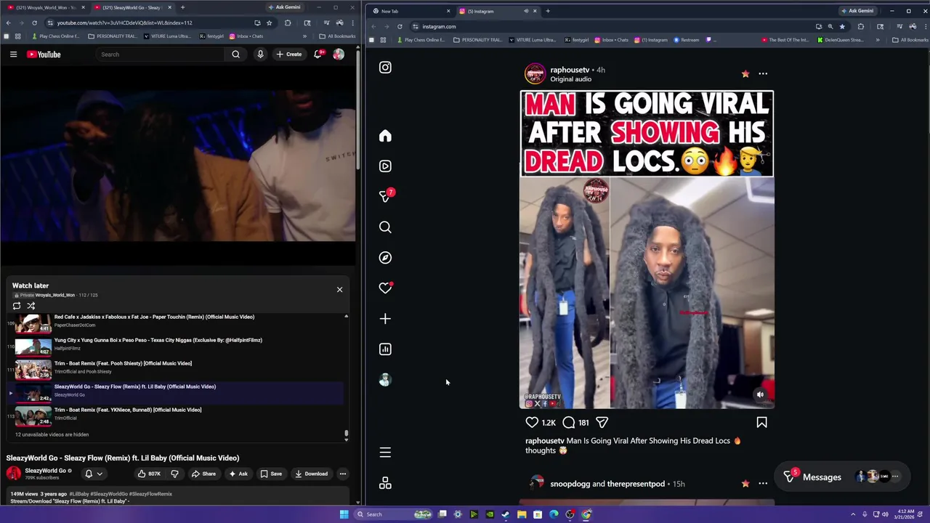
Task: Open All Bookmarks folder in Instagram window
Action: 910,40
